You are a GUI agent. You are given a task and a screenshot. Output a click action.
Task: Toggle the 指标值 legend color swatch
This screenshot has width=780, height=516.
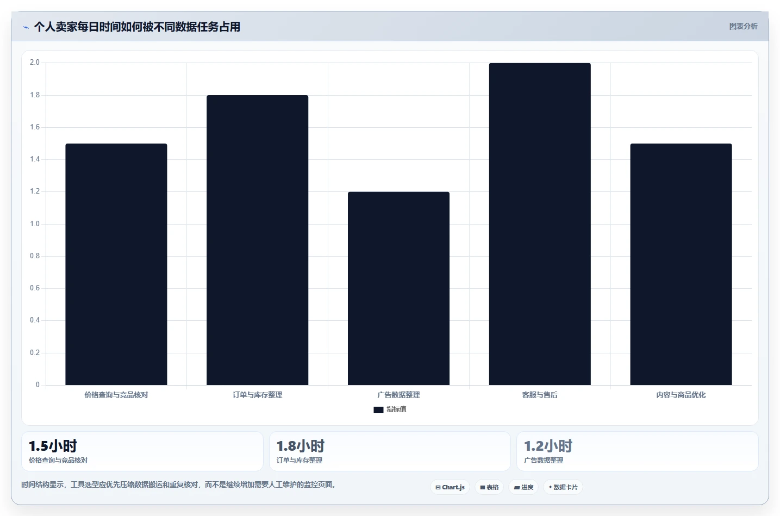(x=378, y=410)
